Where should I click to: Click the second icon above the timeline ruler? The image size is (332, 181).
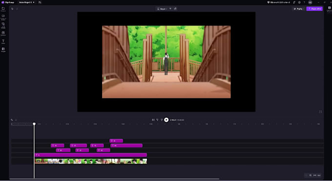click(x=16, y=120)
